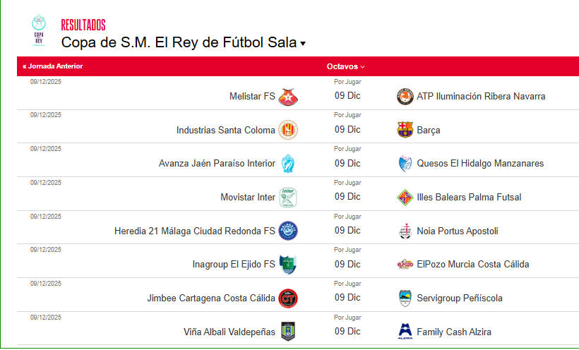Click the Industrias Santa Coloma crest

[x=287, y=130]
